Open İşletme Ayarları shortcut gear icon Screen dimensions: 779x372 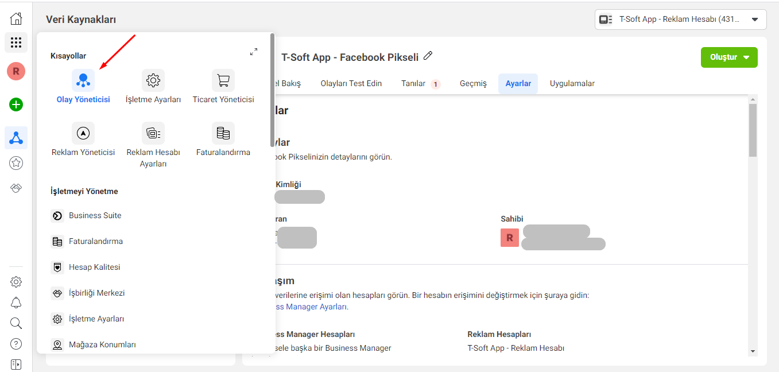(x=153, y=80)
